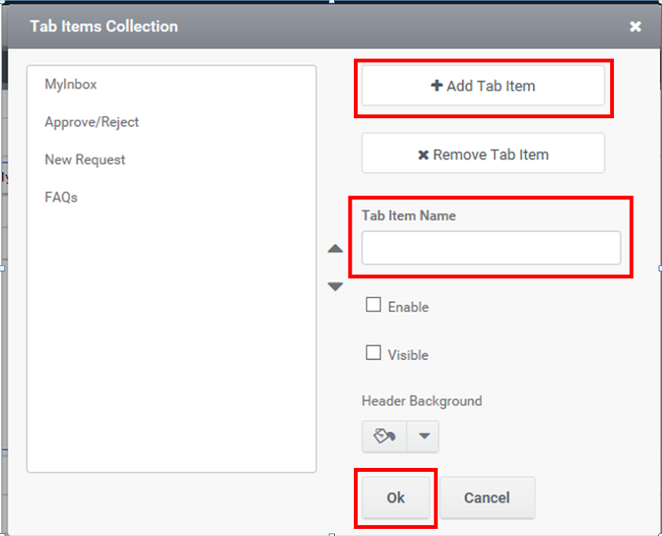Click the Remove Tab Item button
Viewport: 662px width, 536px height.
coord(483,153)
